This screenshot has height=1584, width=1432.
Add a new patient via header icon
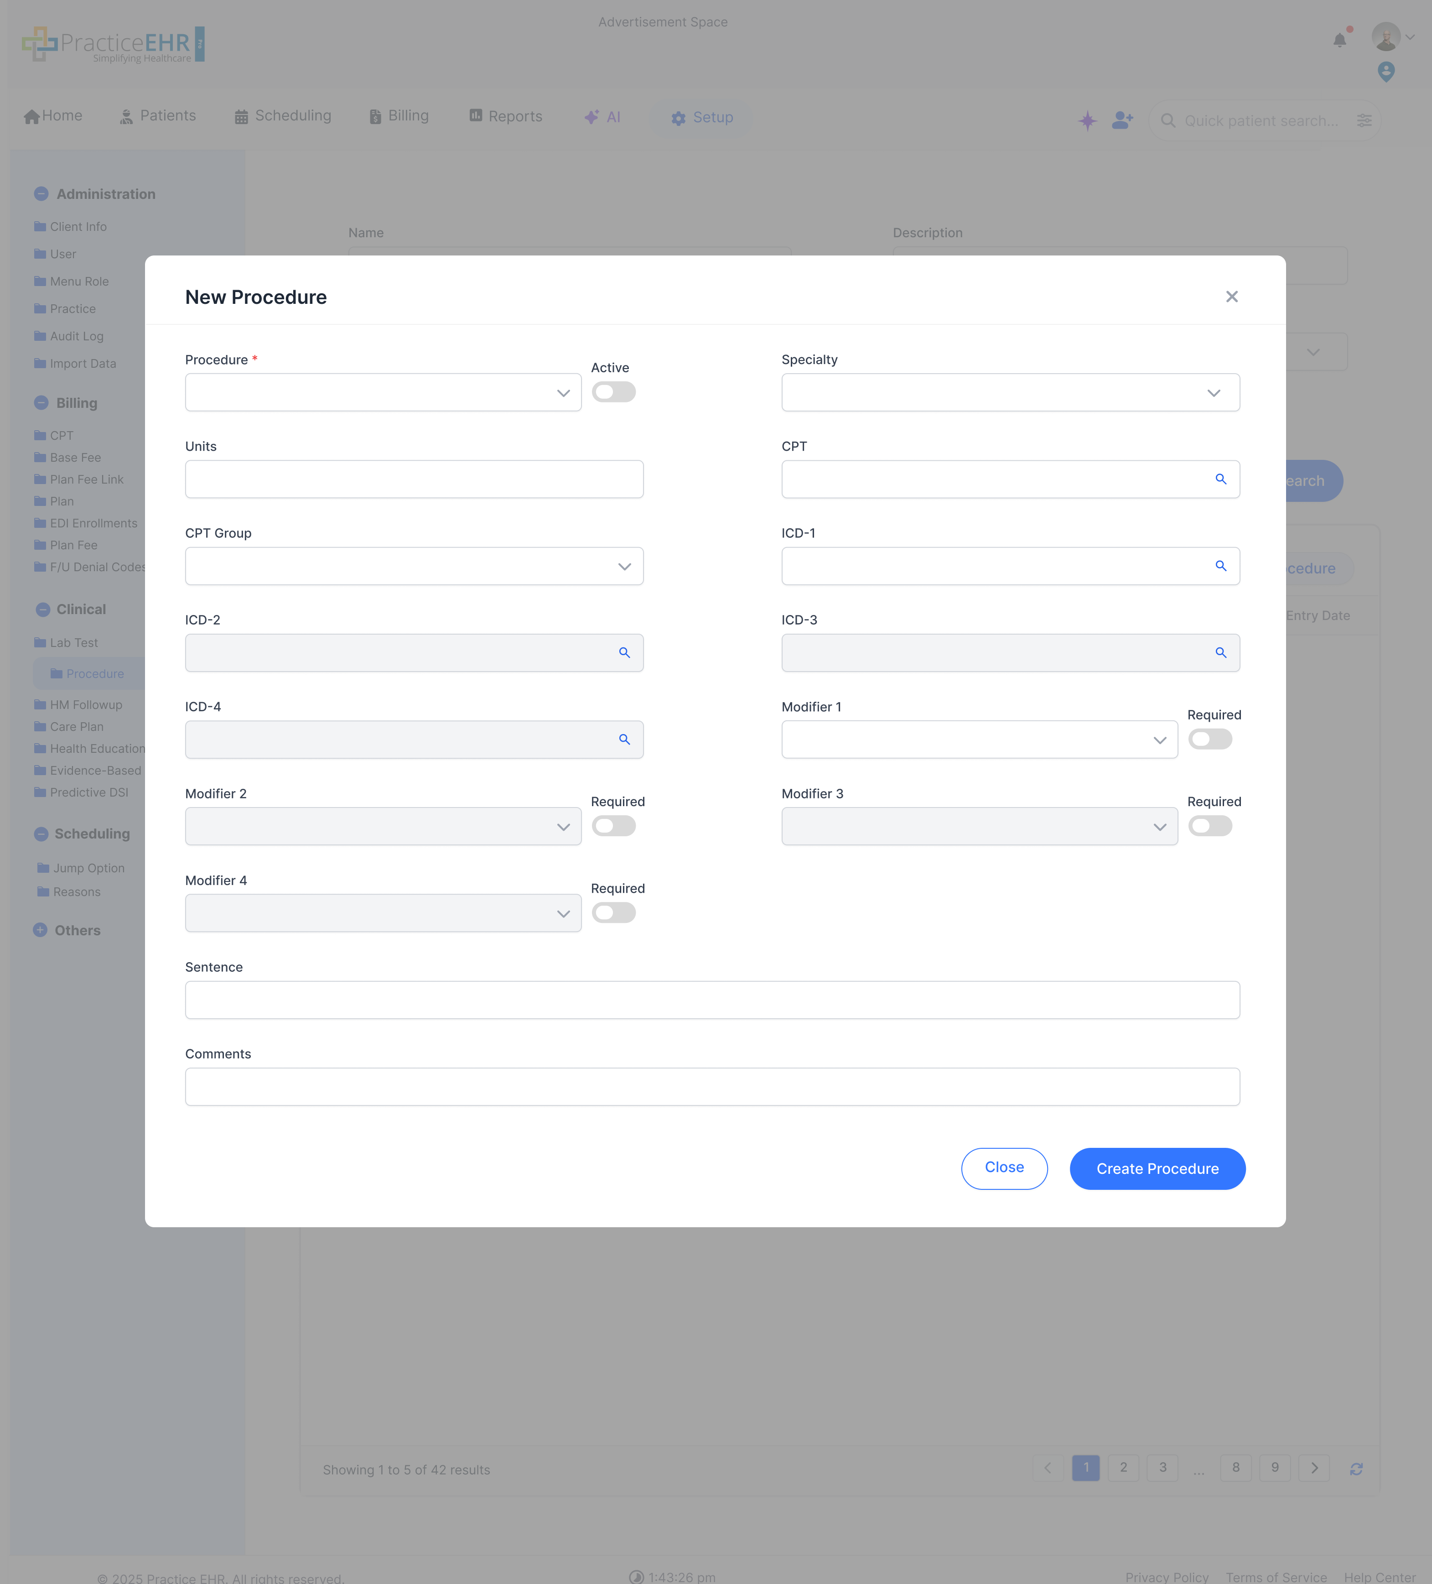point(1122,120)
